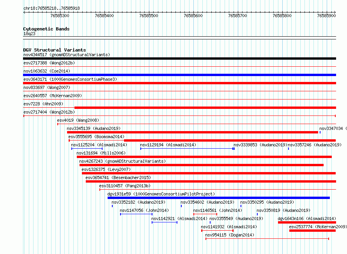
Task: Open nsv3352182 (Audano2019) variant
Action: pyautogui.click(x=138, y=202)
